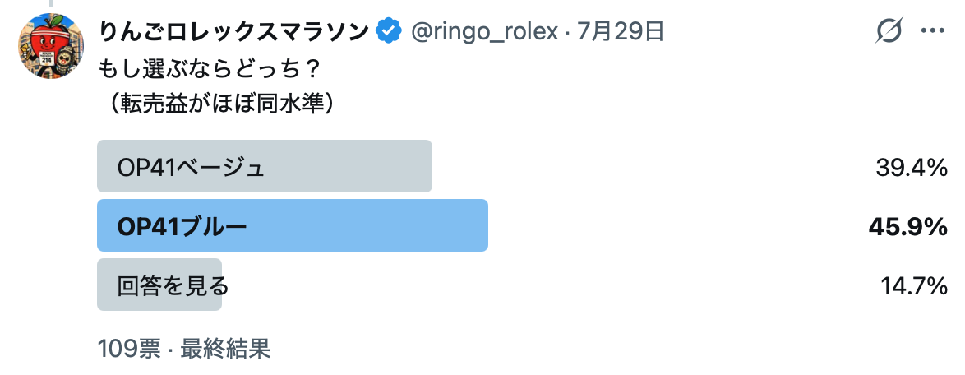Click the bold 45.9% result value
The width and height of the screenshot is (965, 375).
[x=907, y=227]
